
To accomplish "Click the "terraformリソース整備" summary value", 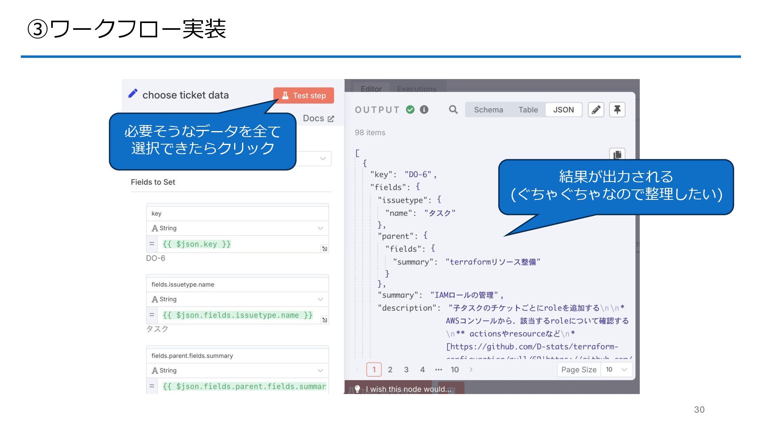I will [x=493, y=262].
